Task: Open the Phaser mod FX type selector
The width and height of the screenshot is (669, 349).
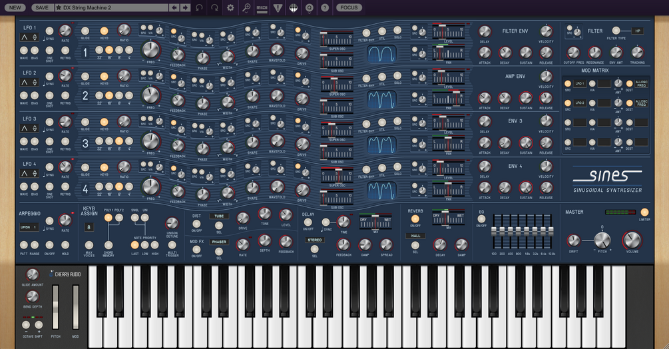Action: coord(219,242)
